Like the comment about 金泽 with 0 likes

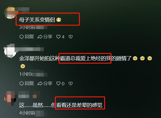coord(60,84)
